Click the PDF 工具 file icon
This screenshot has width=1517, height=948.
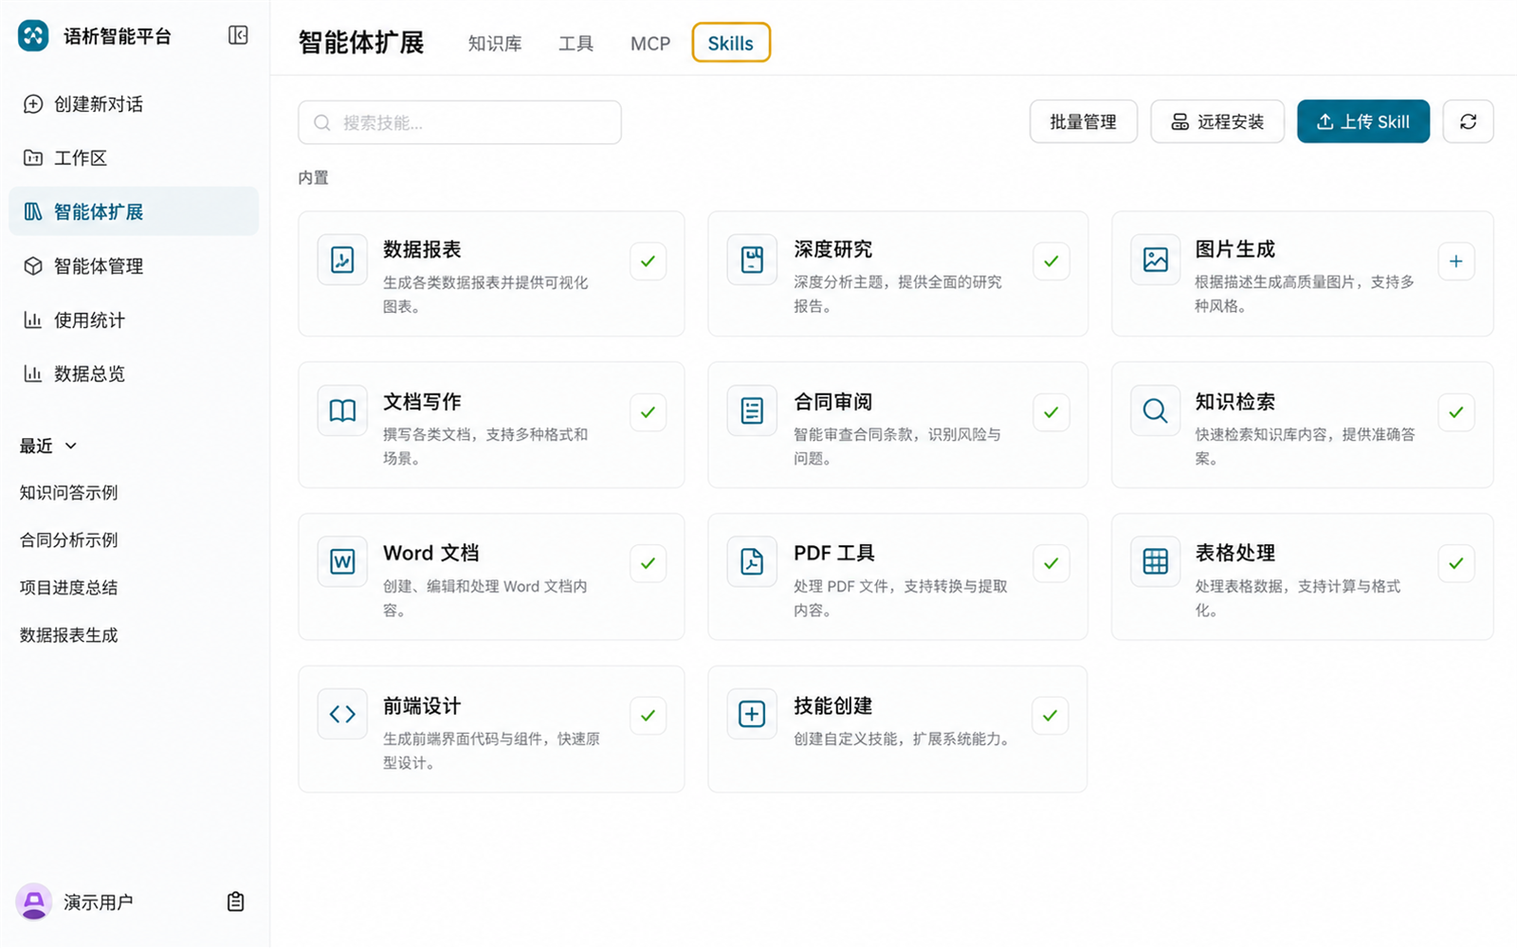(752, 562)
